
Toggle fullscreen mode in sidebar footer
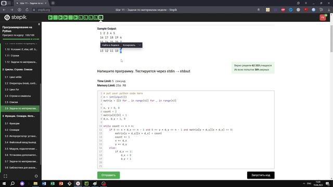(x=5, y=176)
